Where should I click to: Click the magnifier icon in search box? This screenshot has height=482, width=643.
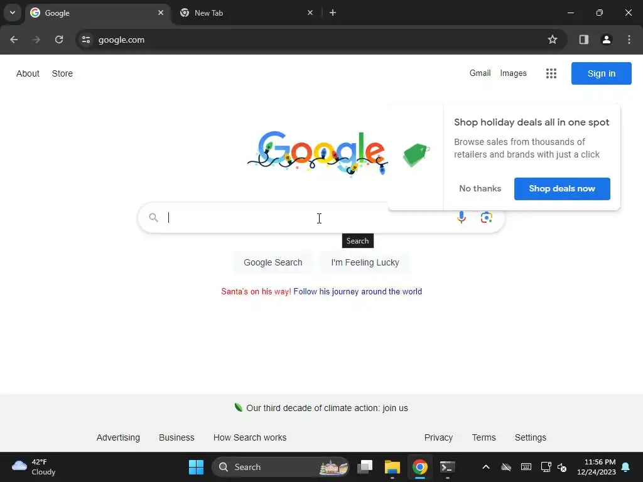[153, 217]
